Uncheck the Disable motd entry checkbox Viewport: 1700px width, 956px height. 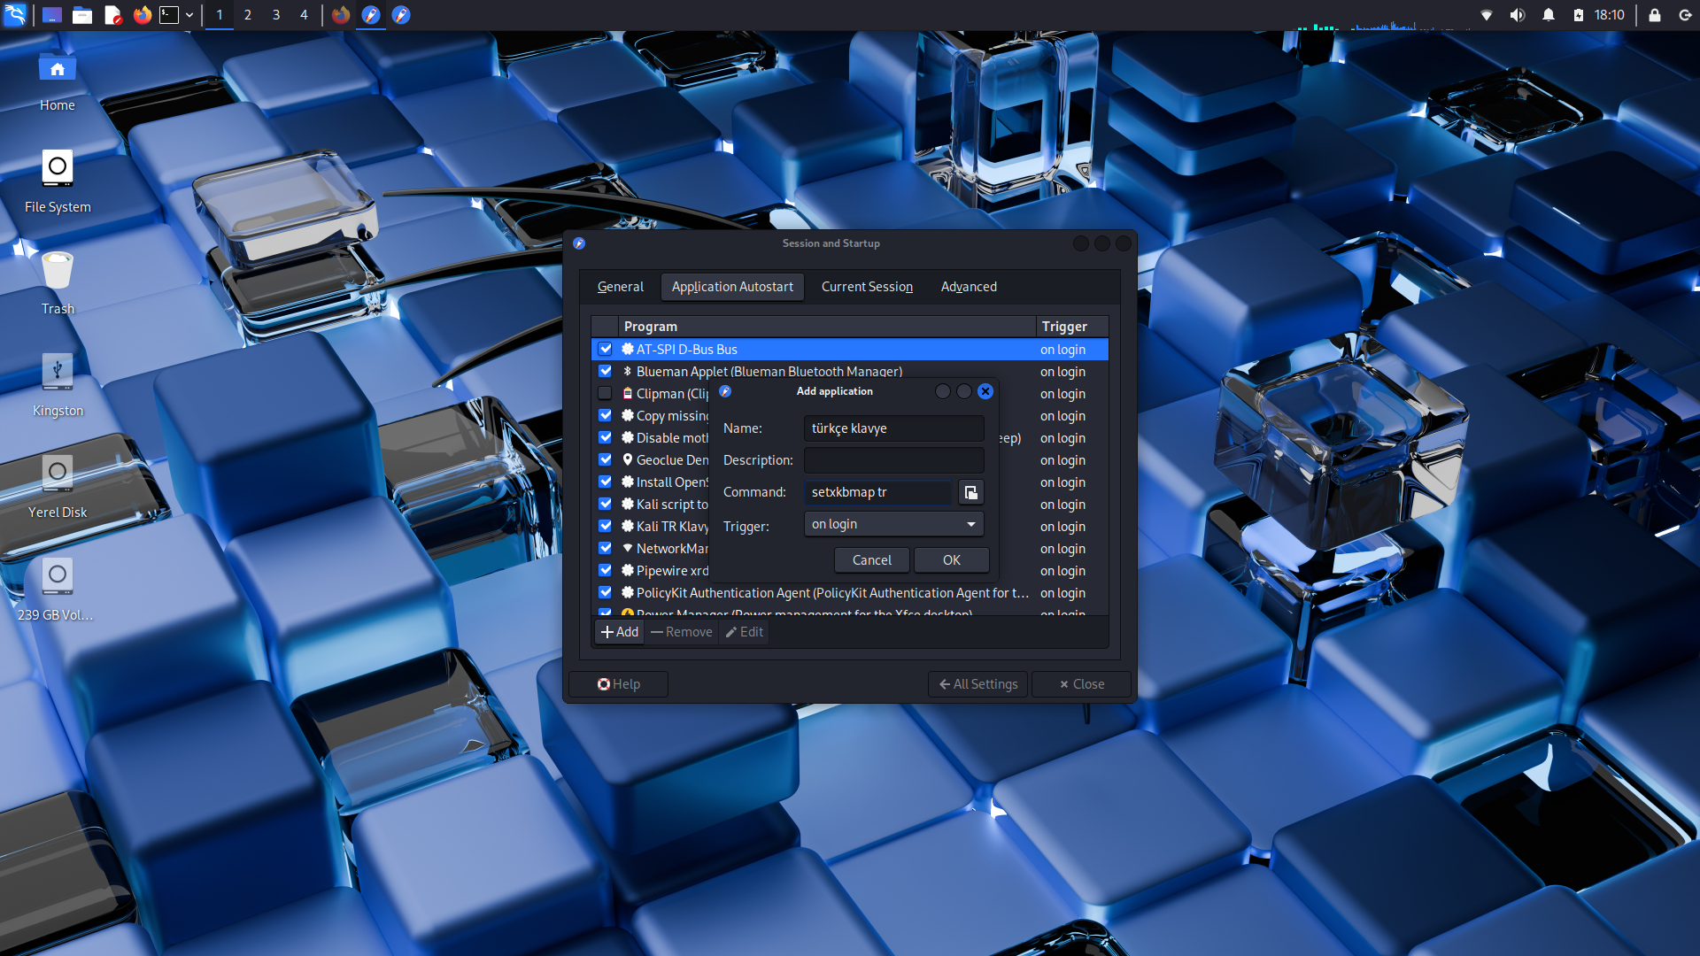click(605, 438)
